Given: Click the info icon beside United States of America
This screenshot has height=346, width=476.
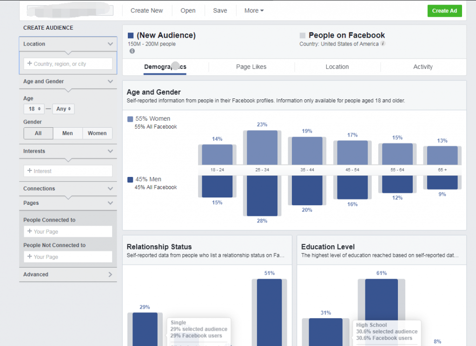Looking at the screenshot, I should click(383, 43).
